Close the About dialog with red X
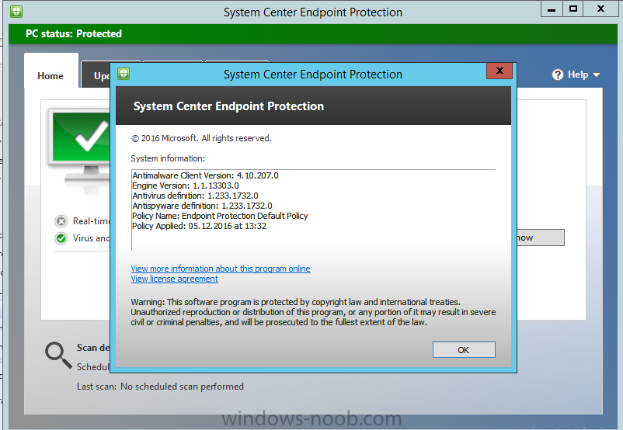 (x=499, y=71)
